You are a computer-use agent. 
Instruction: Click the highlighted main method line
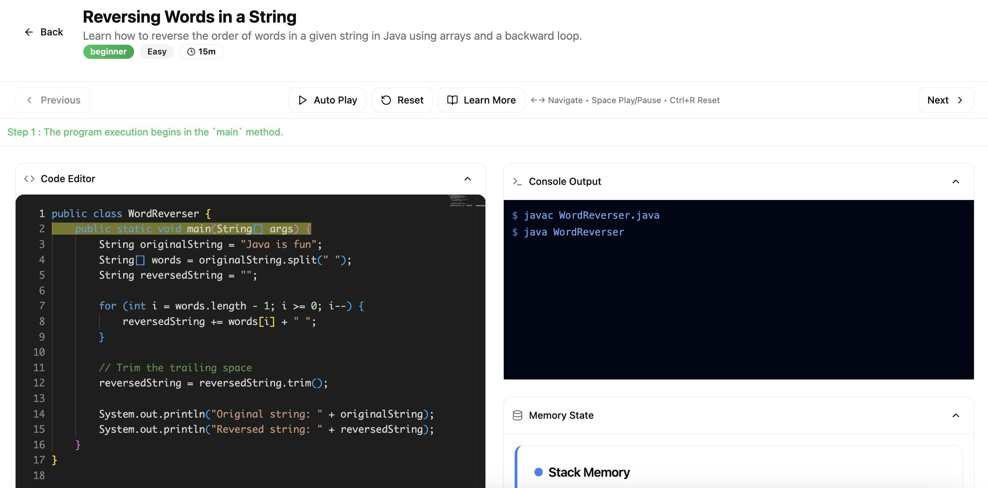(x=181, y=229)
